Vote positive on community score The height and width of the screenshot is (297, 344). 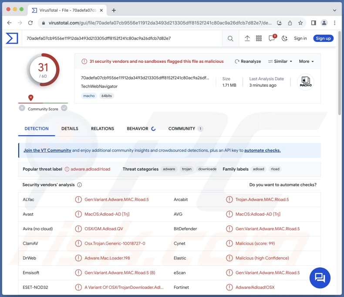(64, 108)
